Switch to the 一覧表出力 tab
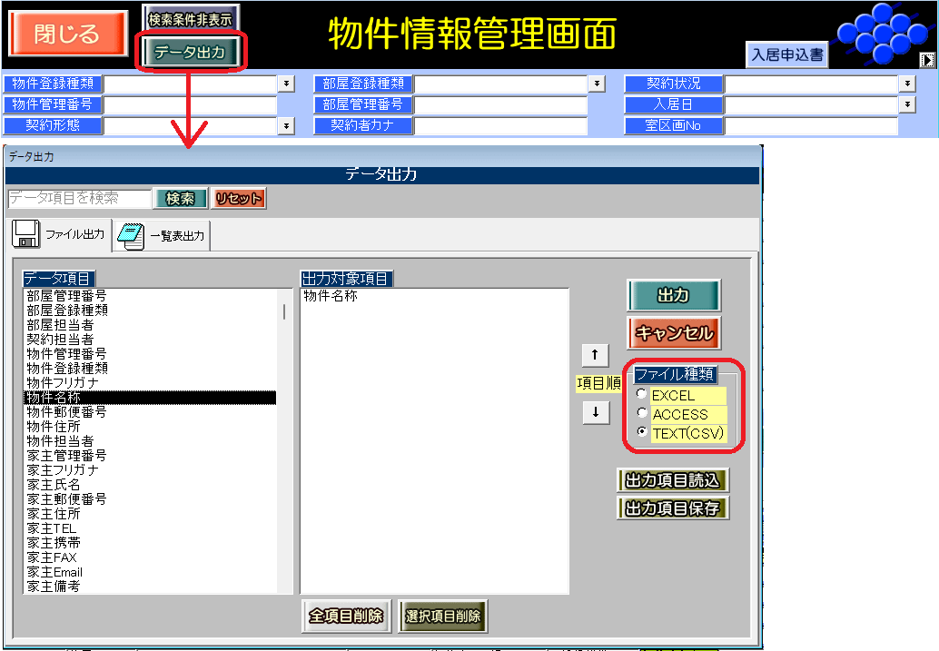This screenshot has width=939, height=651. click(163, 236)
